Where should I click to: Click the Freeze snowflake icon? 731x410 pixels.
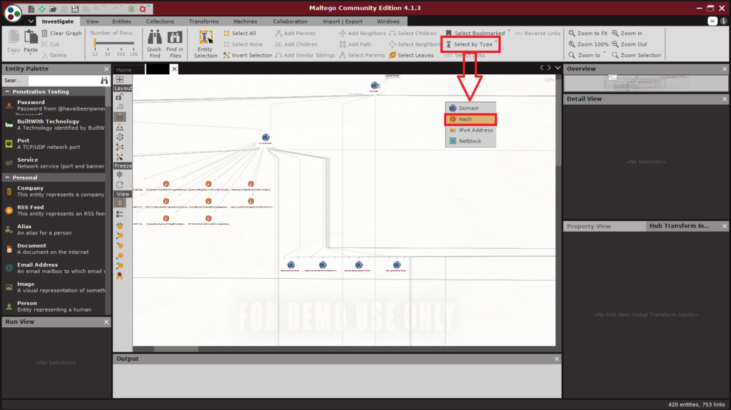pos(119,175)
